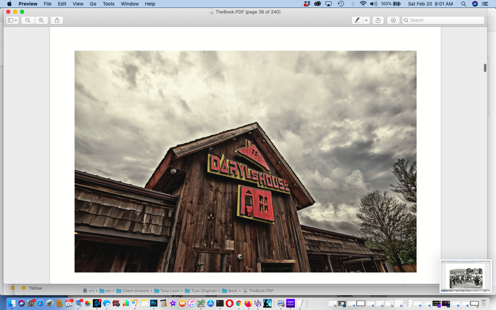Open the Time Machine menu
This screenshot has width=496, height=310.
(x=341, y=4)
